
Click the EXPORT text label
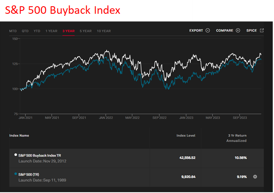[196, 30]
